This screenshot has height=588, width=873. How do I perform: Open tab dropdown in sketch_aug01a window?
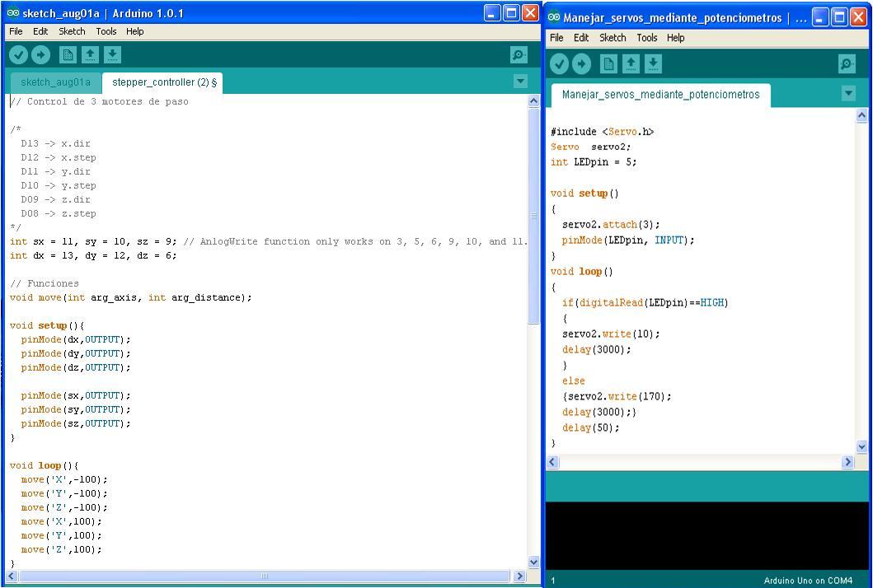tap(520, 82)
